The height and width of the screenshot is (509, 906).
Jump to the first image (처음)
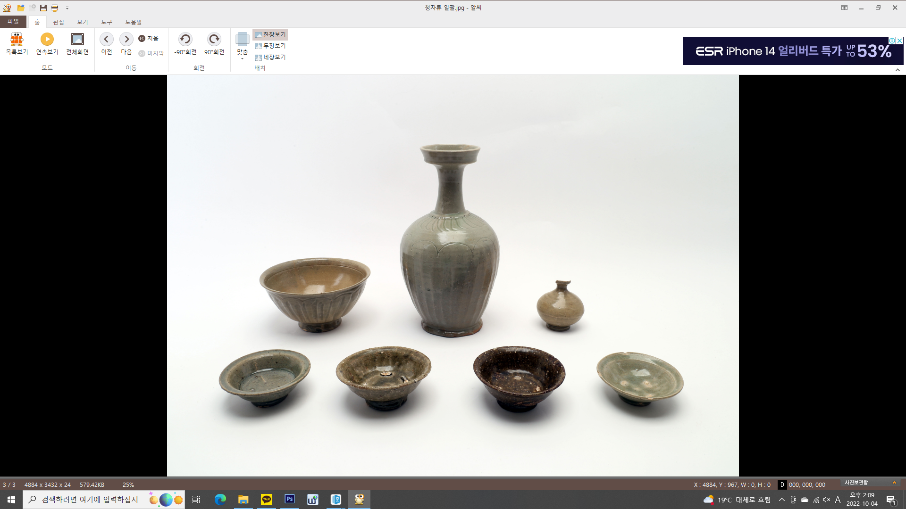[148, 38]
